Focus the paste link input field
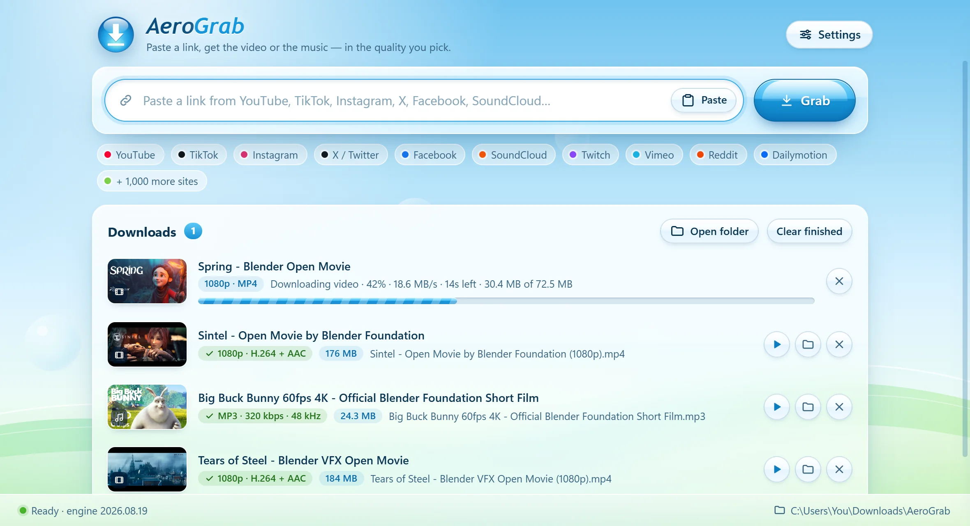 coord(424,100)
